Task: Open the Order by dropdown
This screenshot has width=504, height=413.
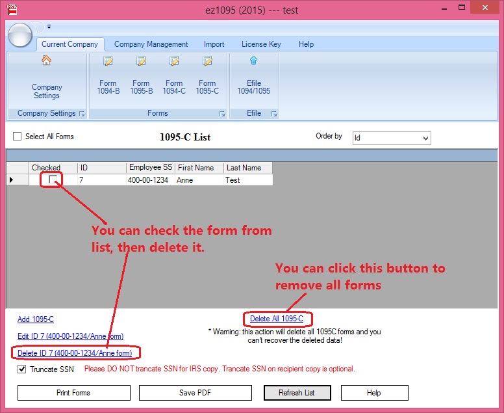Action: (392, 138)
